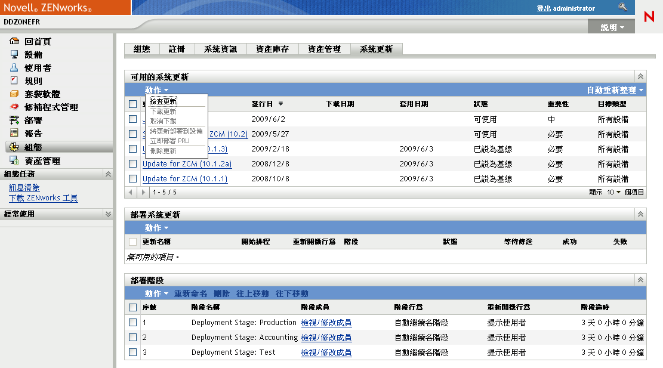Click 往上移動 in 部署階段 toolbar

click(x=252, y=293)
